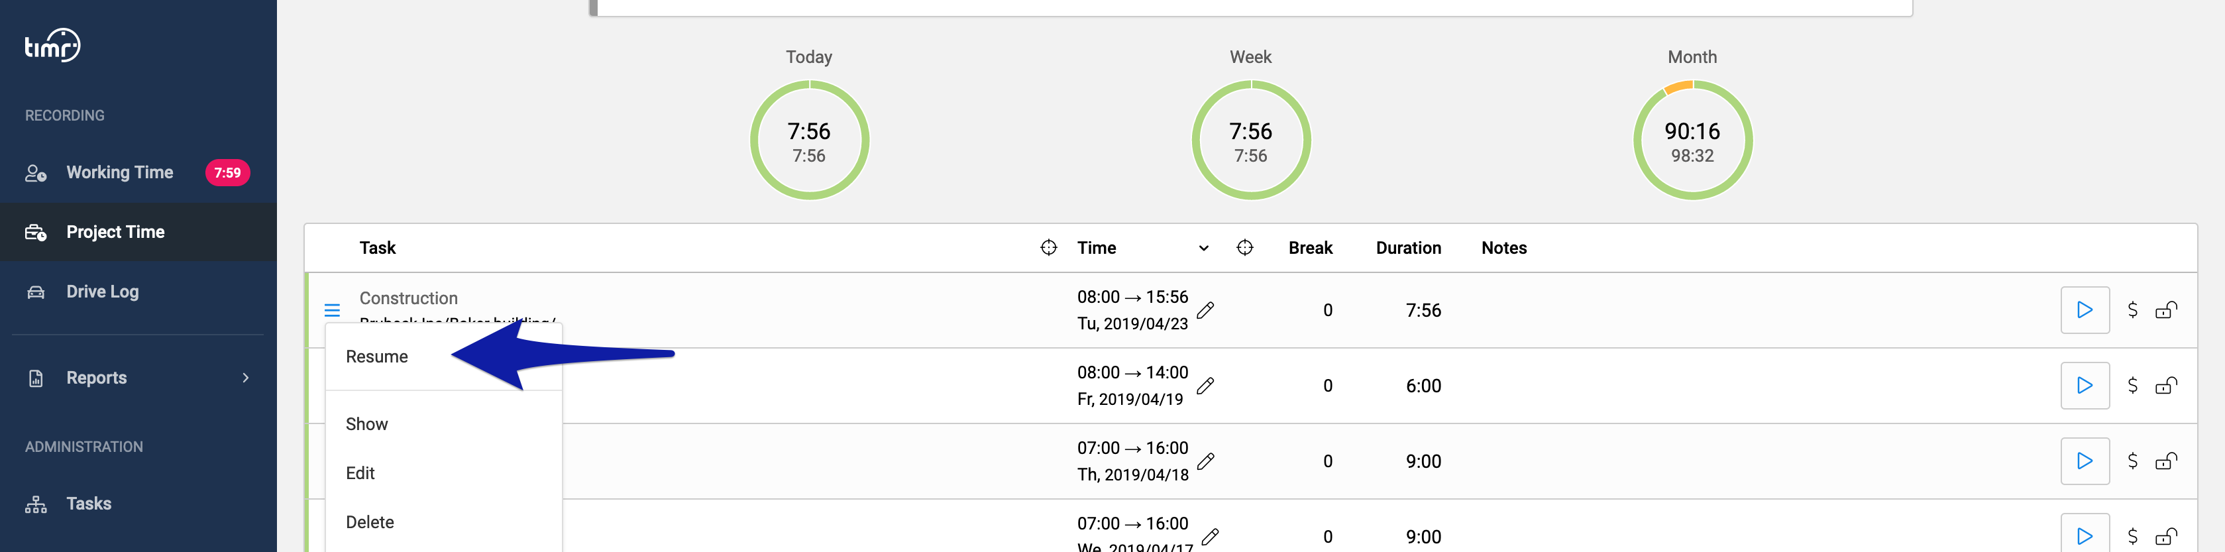This screenshot has width=2225, height=552.
Task: Choose Delete in the context menu
Action: 370,522
